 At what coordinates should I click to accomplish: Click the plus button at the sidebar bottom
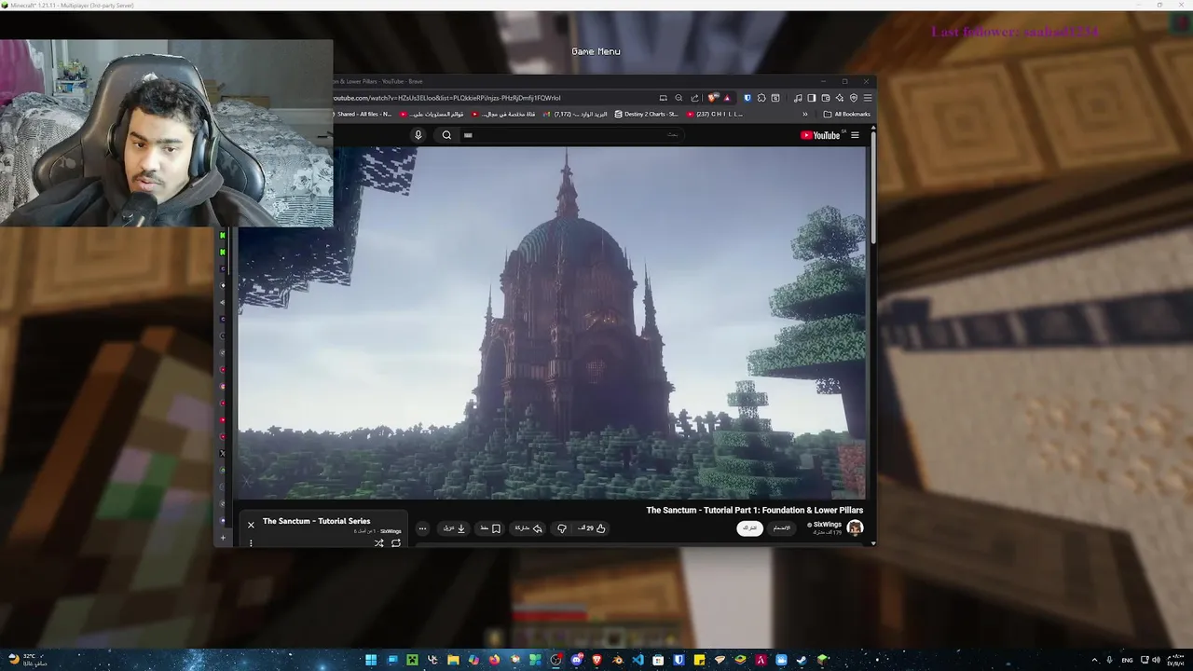click(222, 538)
